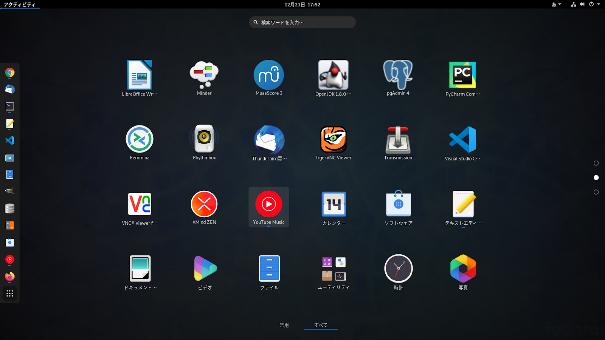
Task: Open the software shopping bag icon in the dock
Action: click(10, 242)
